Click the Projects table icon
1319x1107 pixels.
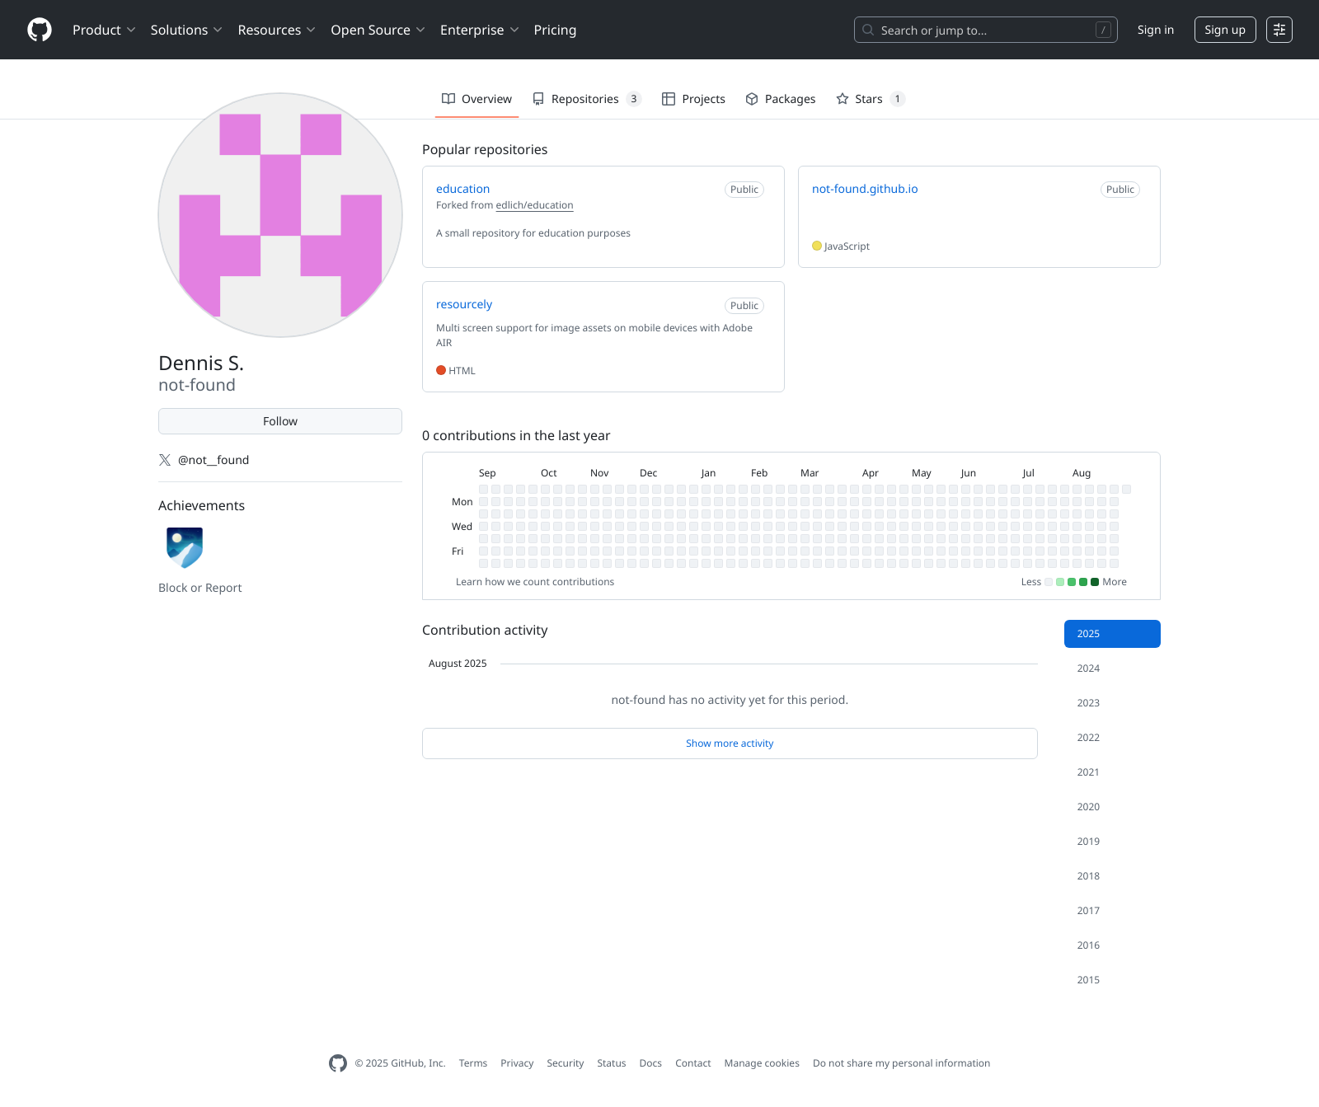click(668, 98)
